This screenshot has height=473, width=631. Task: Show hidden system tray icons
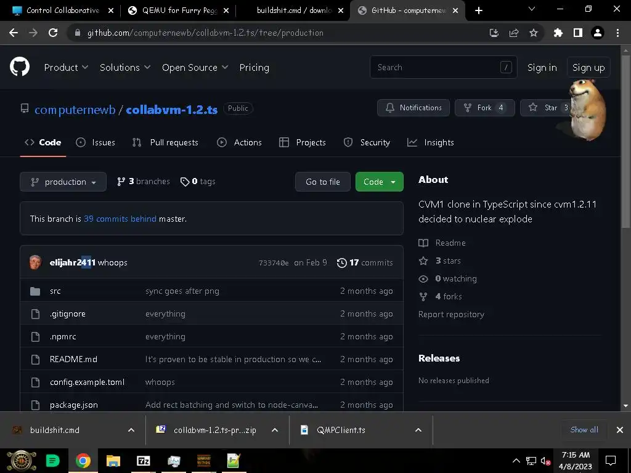coord(516,461)
